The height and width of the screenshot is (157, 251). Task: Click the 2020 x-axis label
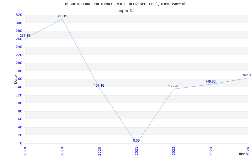tap(99, 151)
